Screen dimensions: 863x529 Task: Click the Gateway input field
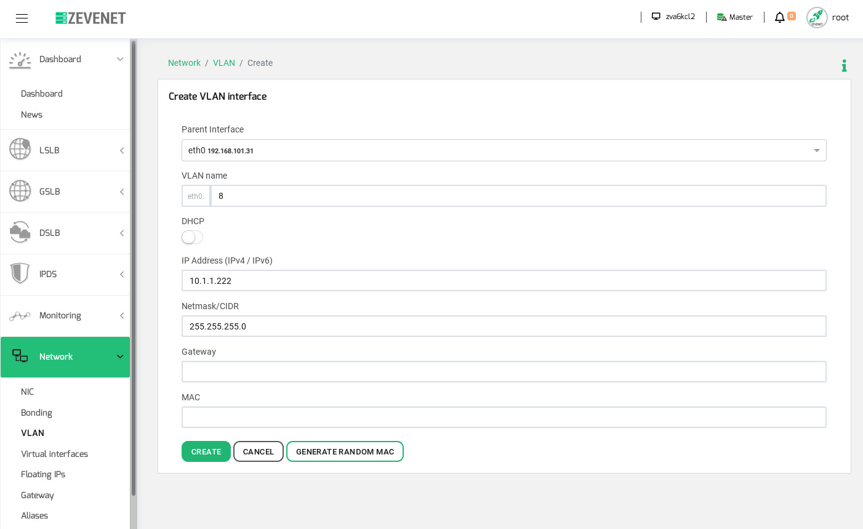(504, 372)
